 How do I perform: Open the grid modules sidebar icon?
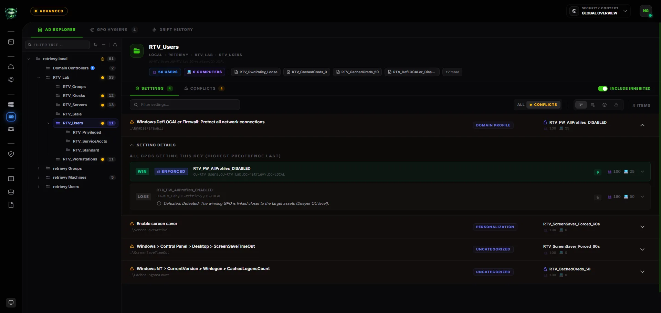(x=11, y=129)
